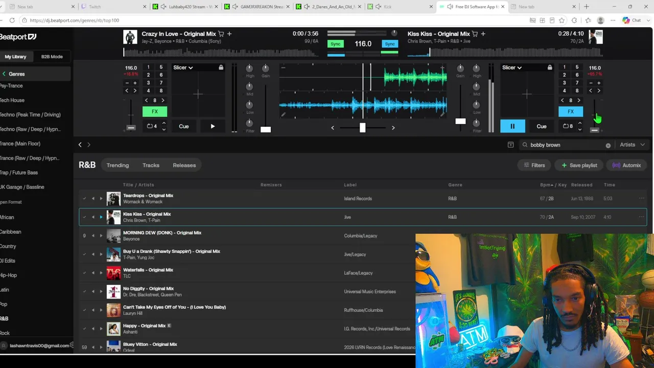Zoom out waveform with minus icon
Viewport: 654px width, 368px height.
(x=283, y=67)
